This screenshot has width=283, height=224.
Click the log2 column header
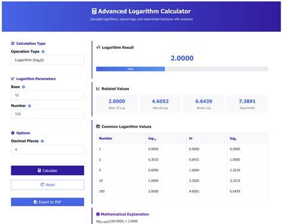247,139
